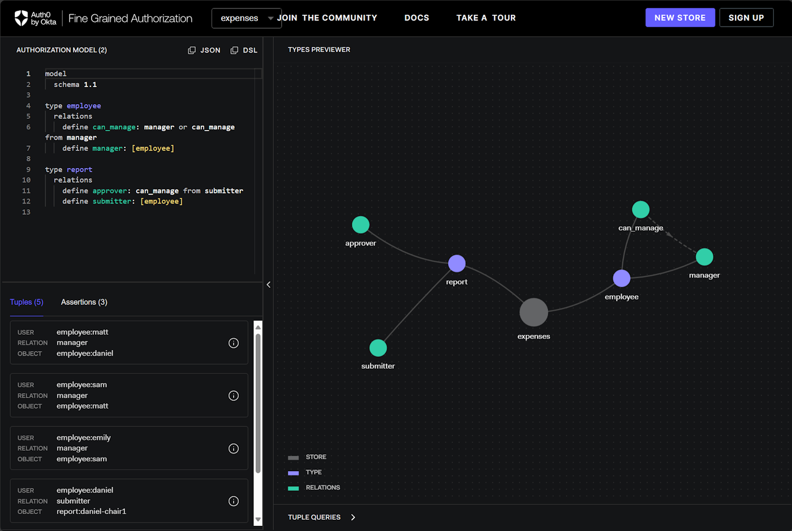Screen dimensions: 792x531
Task: Show info for the daniel submitter tuple
Action: coord(233,501)
